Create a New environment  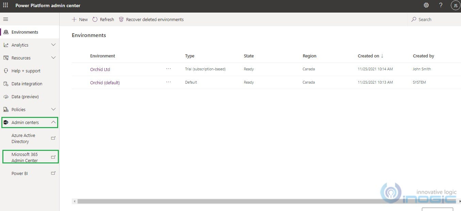[x=80, y=19]
